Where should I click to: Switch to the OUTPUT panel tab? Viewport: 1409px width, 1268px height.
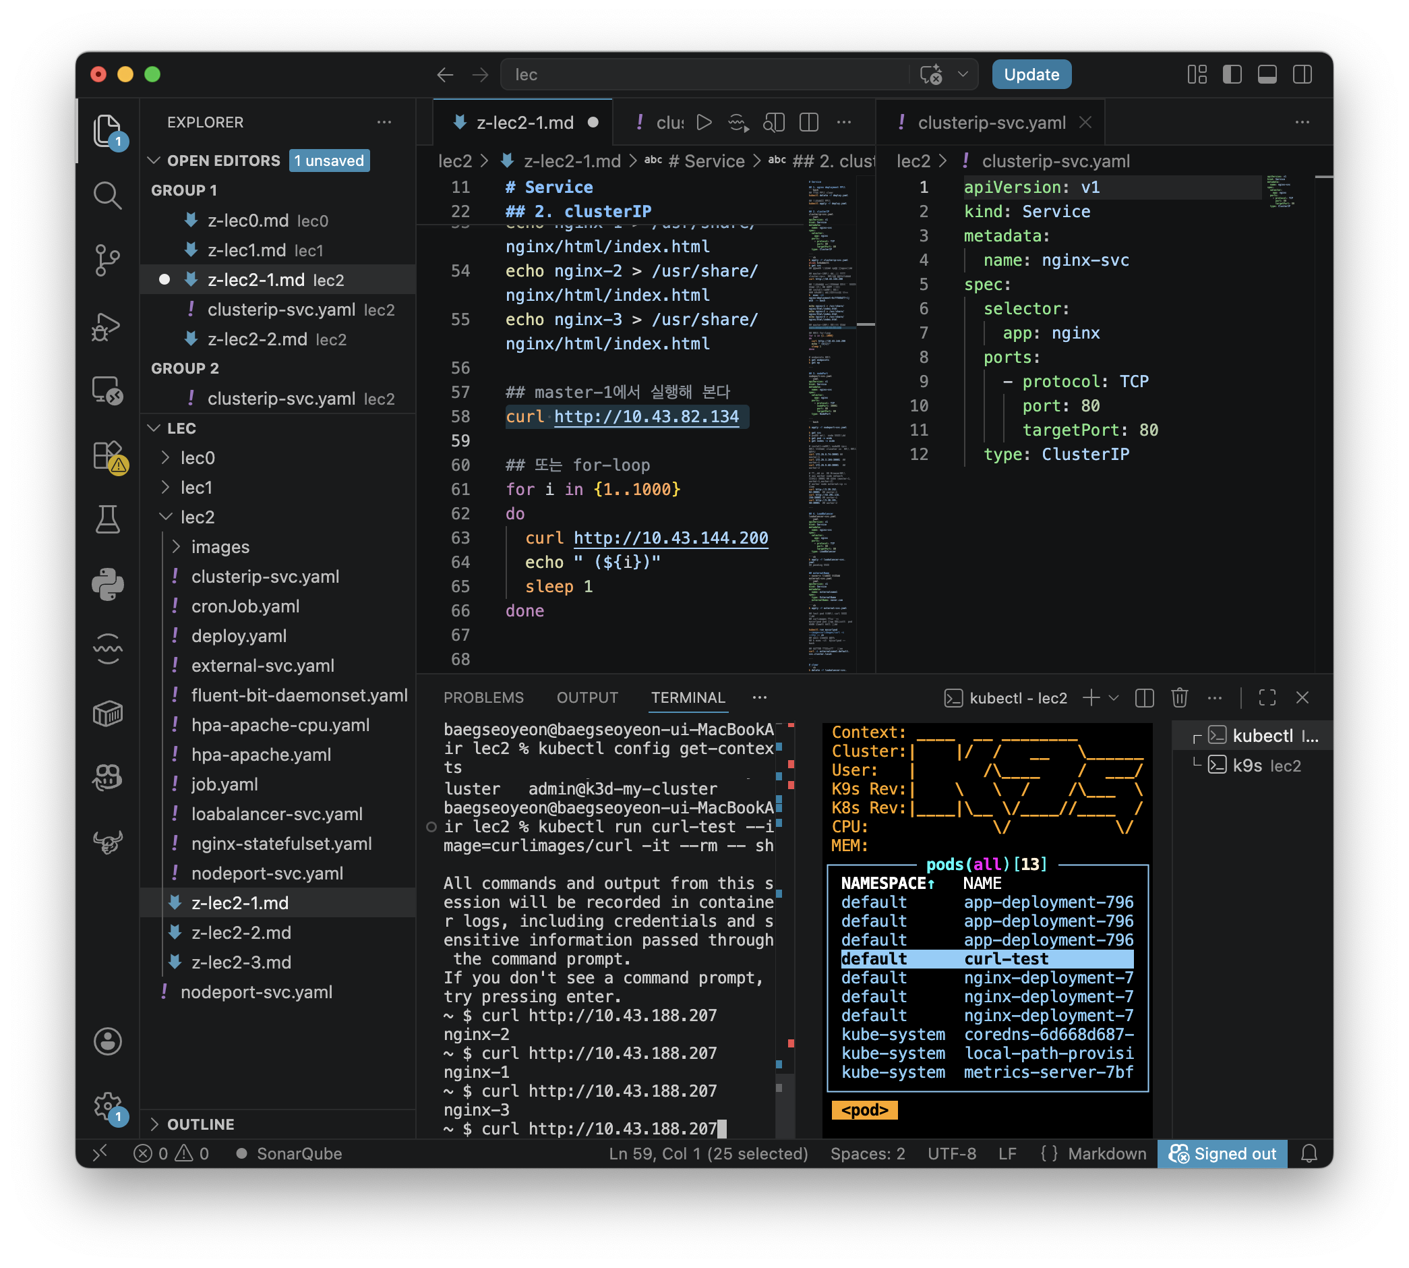(587, 697)
